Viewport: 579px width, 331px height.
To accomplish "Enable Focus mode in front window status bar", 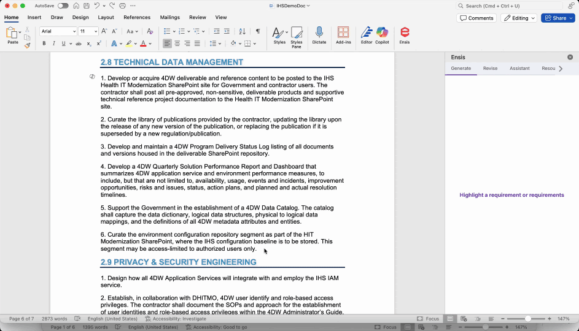I will pos(429,319).
